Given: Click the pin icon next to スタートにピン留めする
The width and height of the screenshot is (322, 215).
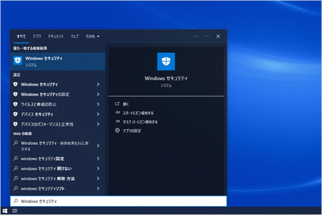Looking at the screenshot, I should 117,113.
